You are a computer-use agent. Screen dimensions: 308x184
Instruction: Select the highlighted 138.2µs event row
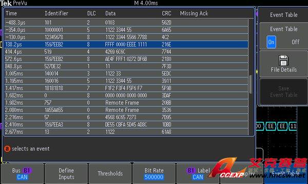[126, 44]
